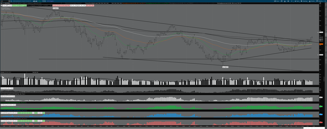
Task: Click the Share button in top toolbar
Action: pyautogui.click(x=277, y=1)
